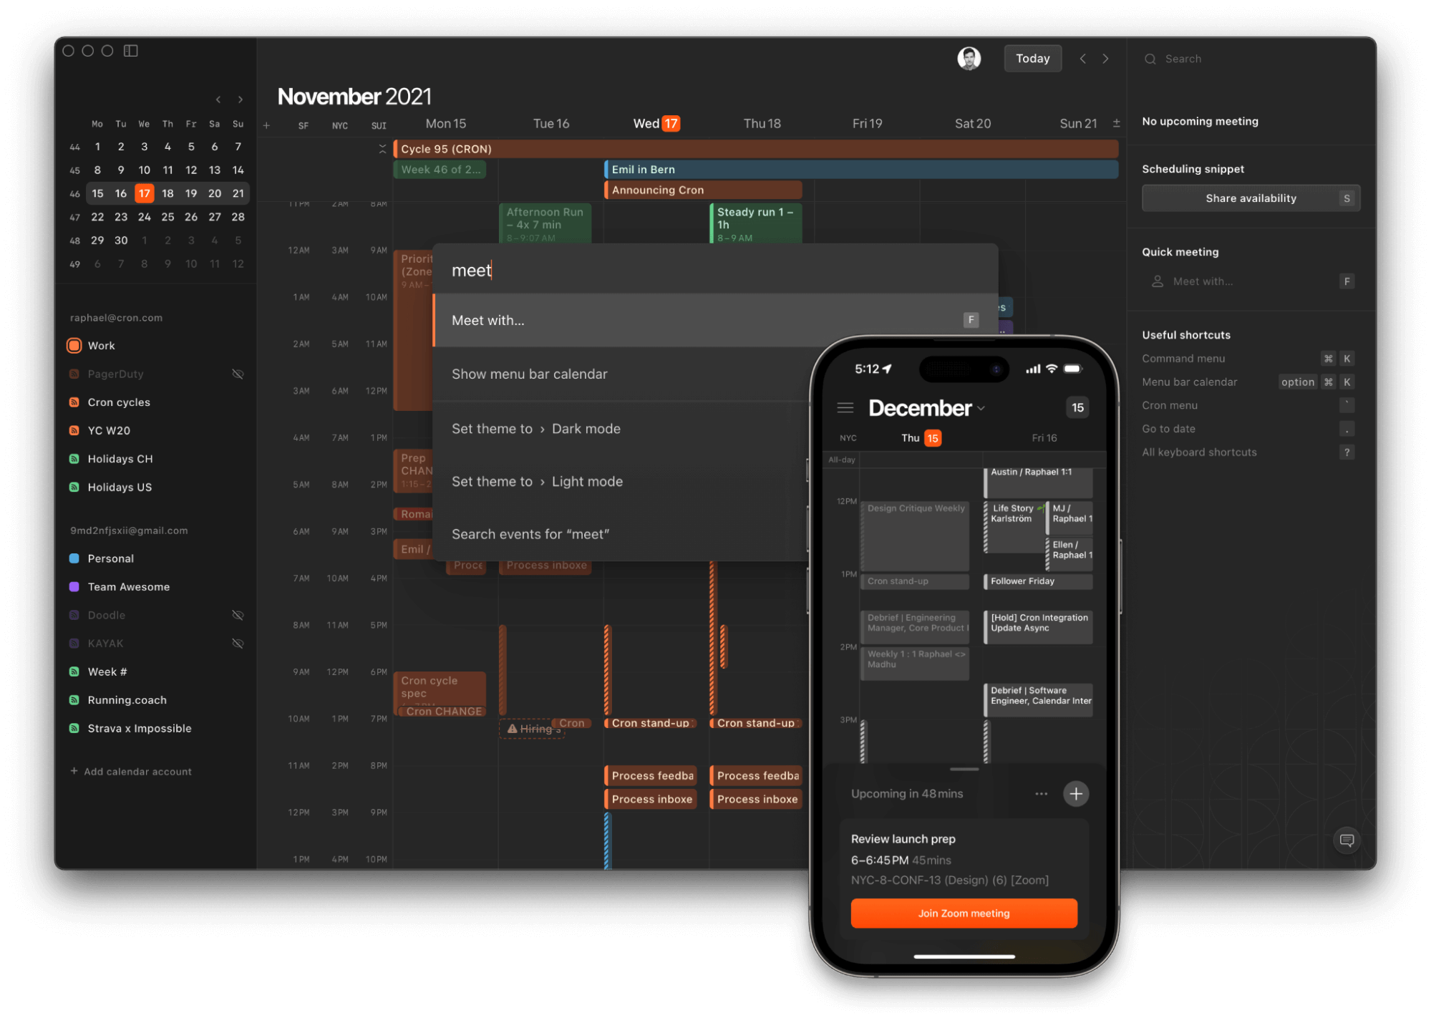The height and width of the screenshot is (1018, 1431).
Task: Collapse the all-day events section
Action: [382, 149]
